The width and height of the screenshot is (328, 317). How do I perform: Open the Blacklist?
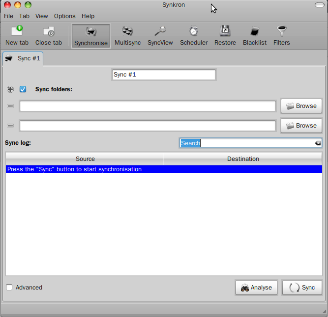pyautogui.click(x=255, y=36)
